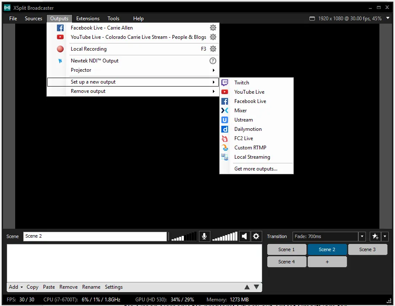Click the empty sources list area
This screenshot has height=306, width=395.
click(x=134, y=263)
